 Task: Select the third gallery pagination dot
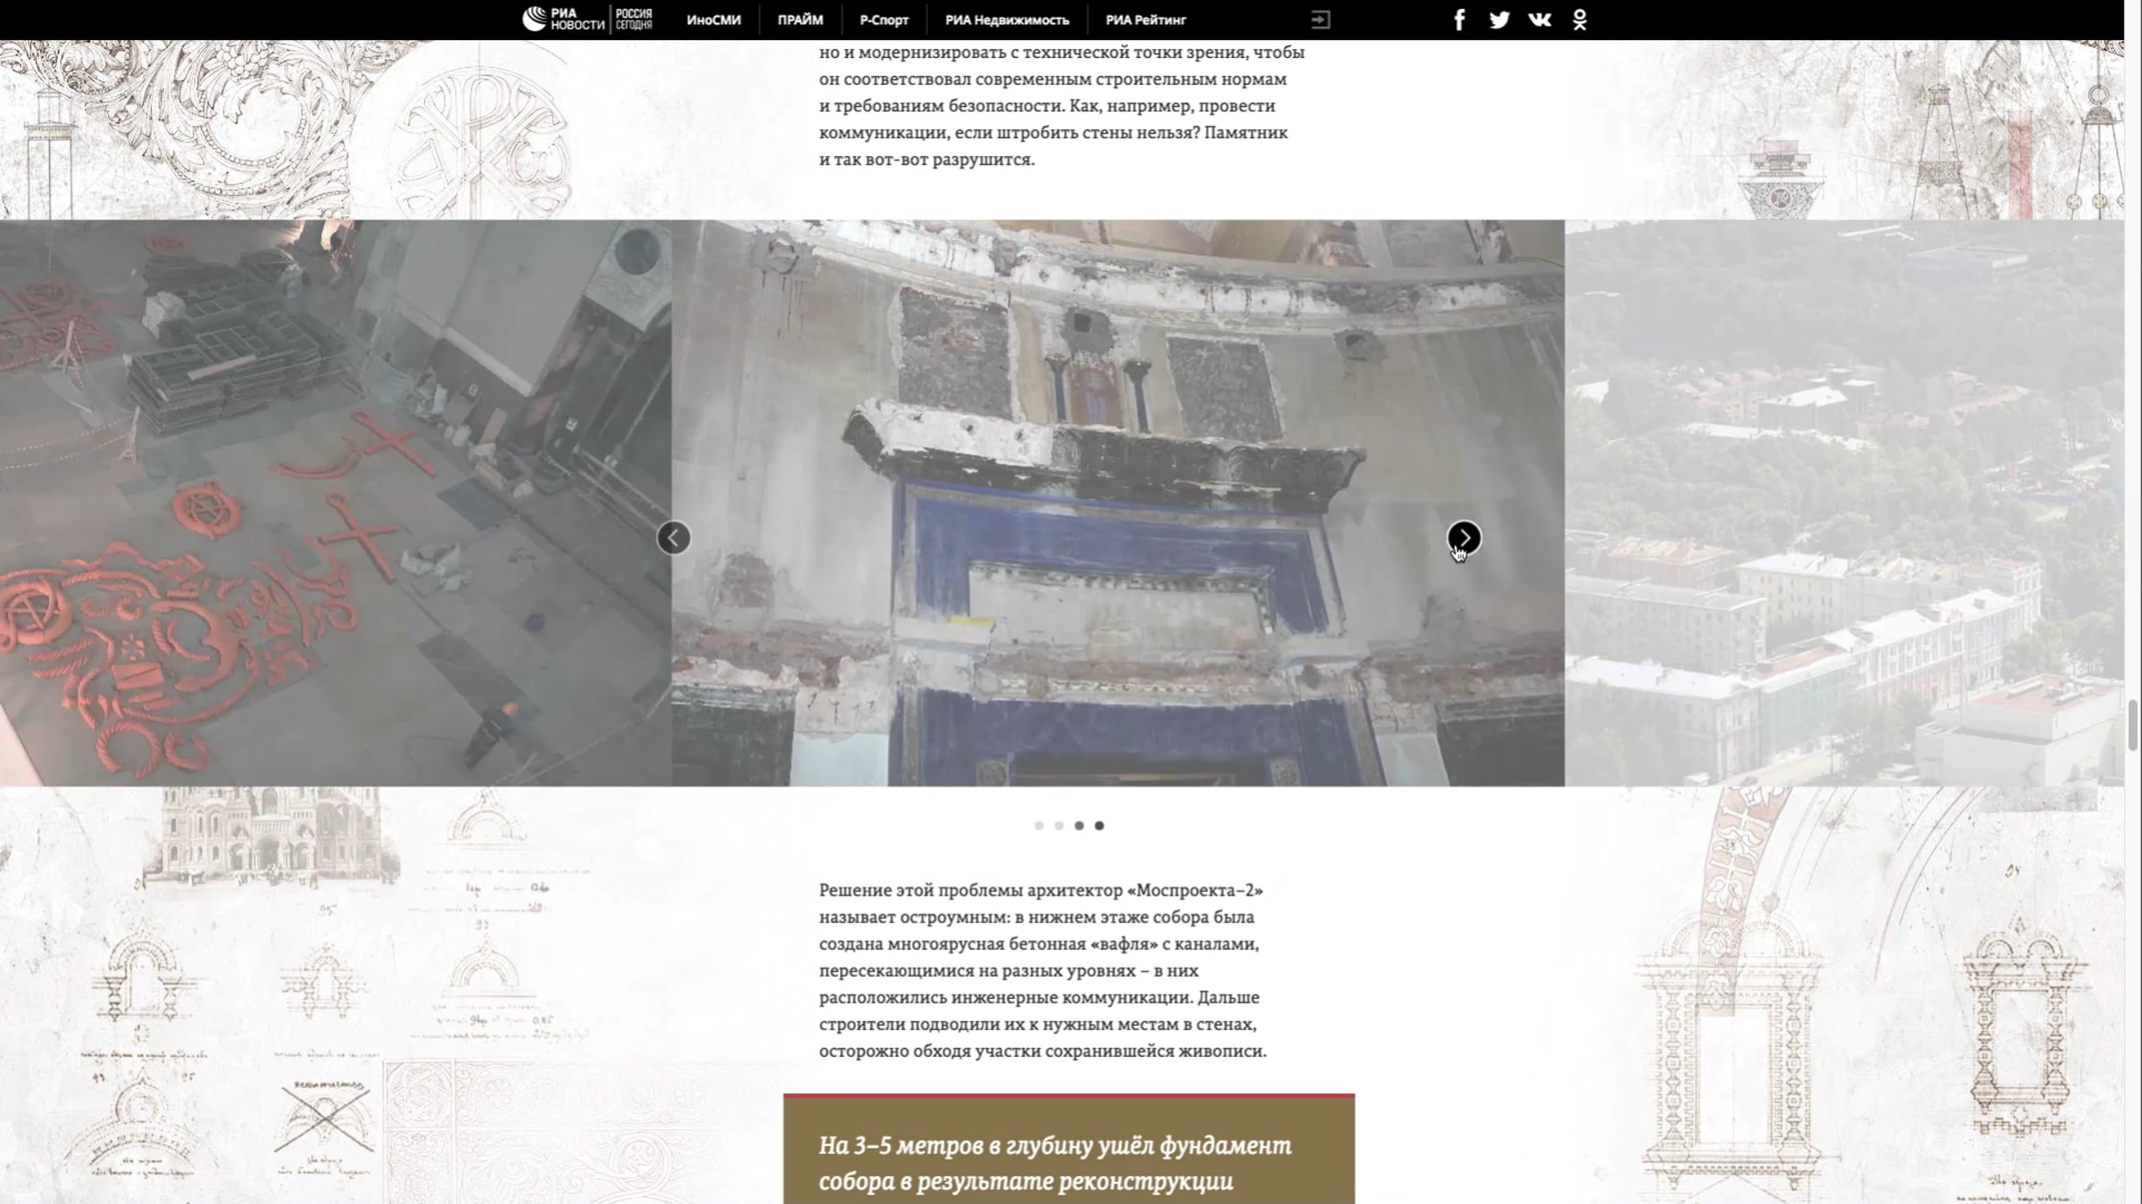coord(1079,826)
